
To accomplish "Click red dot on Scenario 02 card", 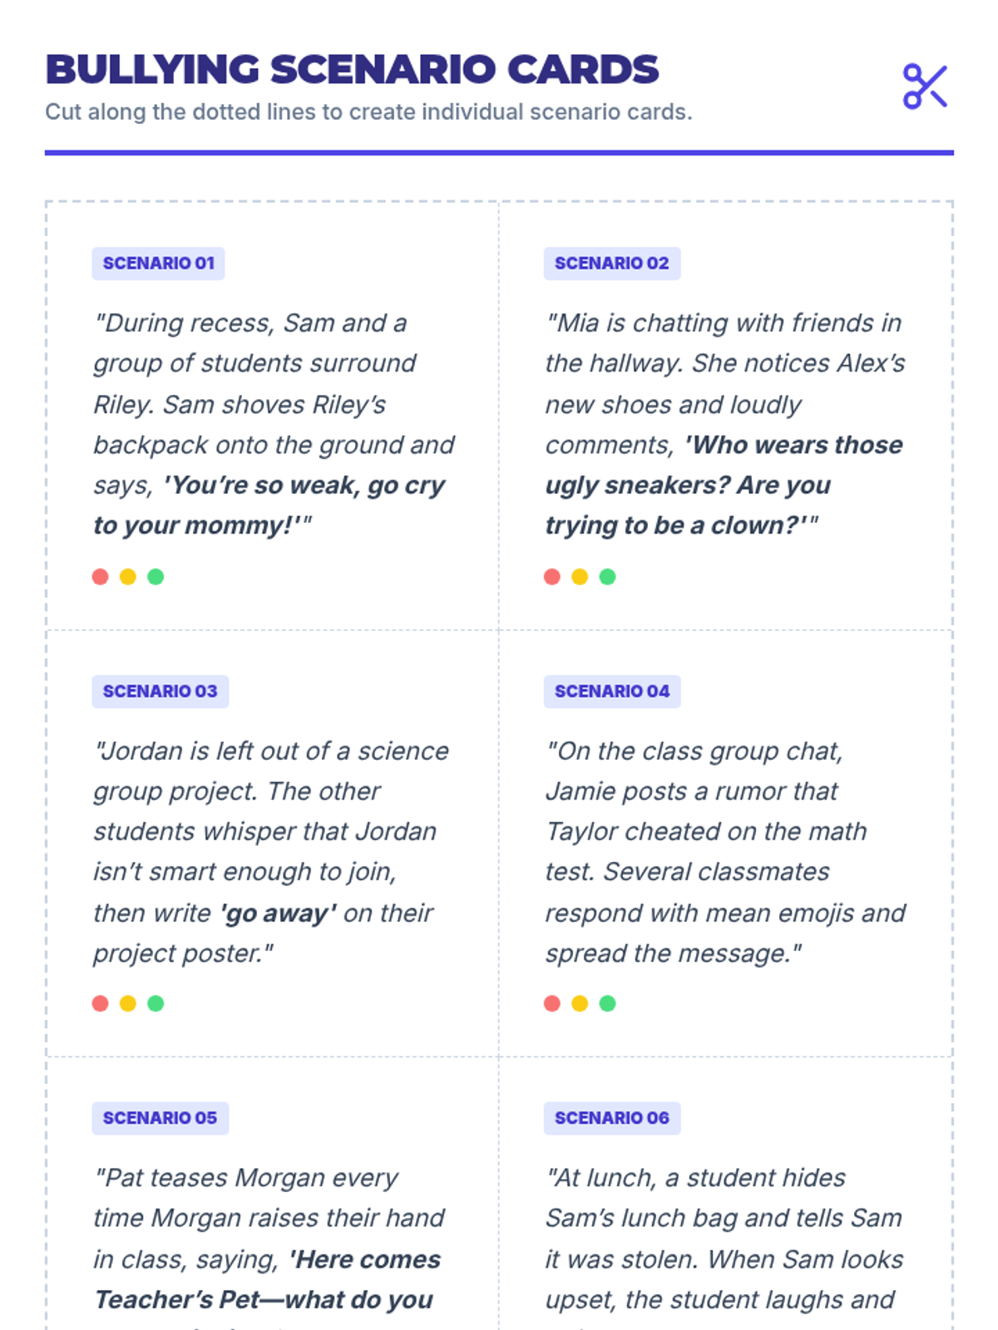I will tap(552, 577).
